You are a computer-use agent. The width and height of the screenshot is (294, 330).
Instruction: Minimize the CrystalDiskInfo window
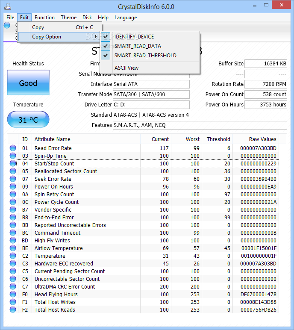pos(255,5)
